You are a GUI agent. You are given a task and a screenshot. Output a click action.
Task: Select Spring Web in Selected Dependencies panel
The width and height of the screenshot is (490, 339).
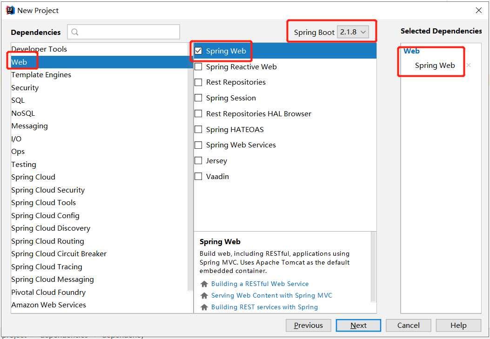(x=435, y=65)
